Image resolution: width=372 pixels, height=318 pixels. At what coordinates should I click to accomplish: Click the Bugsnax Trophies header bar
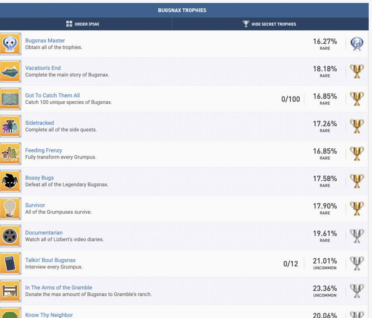click(x=182, y=10)
